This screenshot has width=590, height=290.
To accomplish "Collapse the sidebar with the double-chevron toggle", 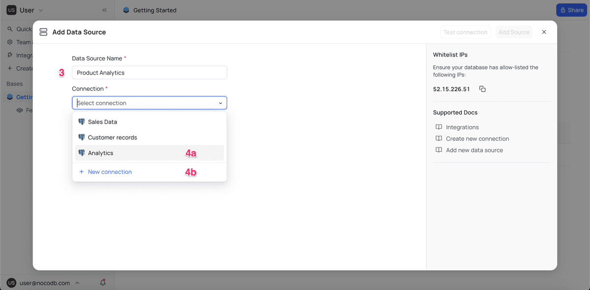I will [x=104, y=10].
